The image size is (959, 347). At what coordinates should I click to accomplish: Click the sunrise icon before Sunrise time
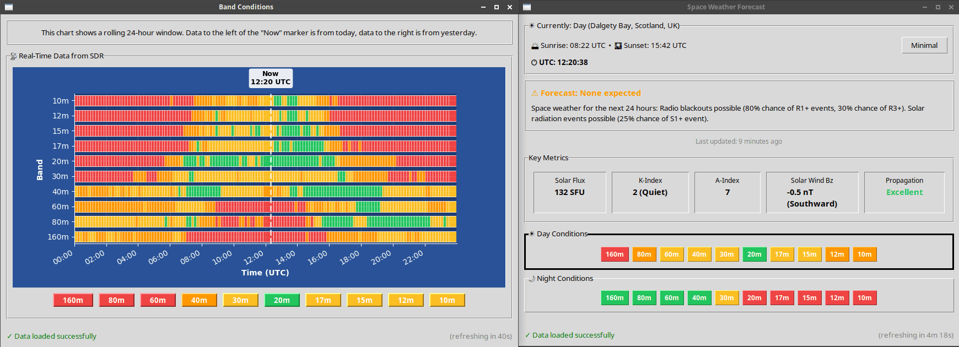click(x=535, y=46)
